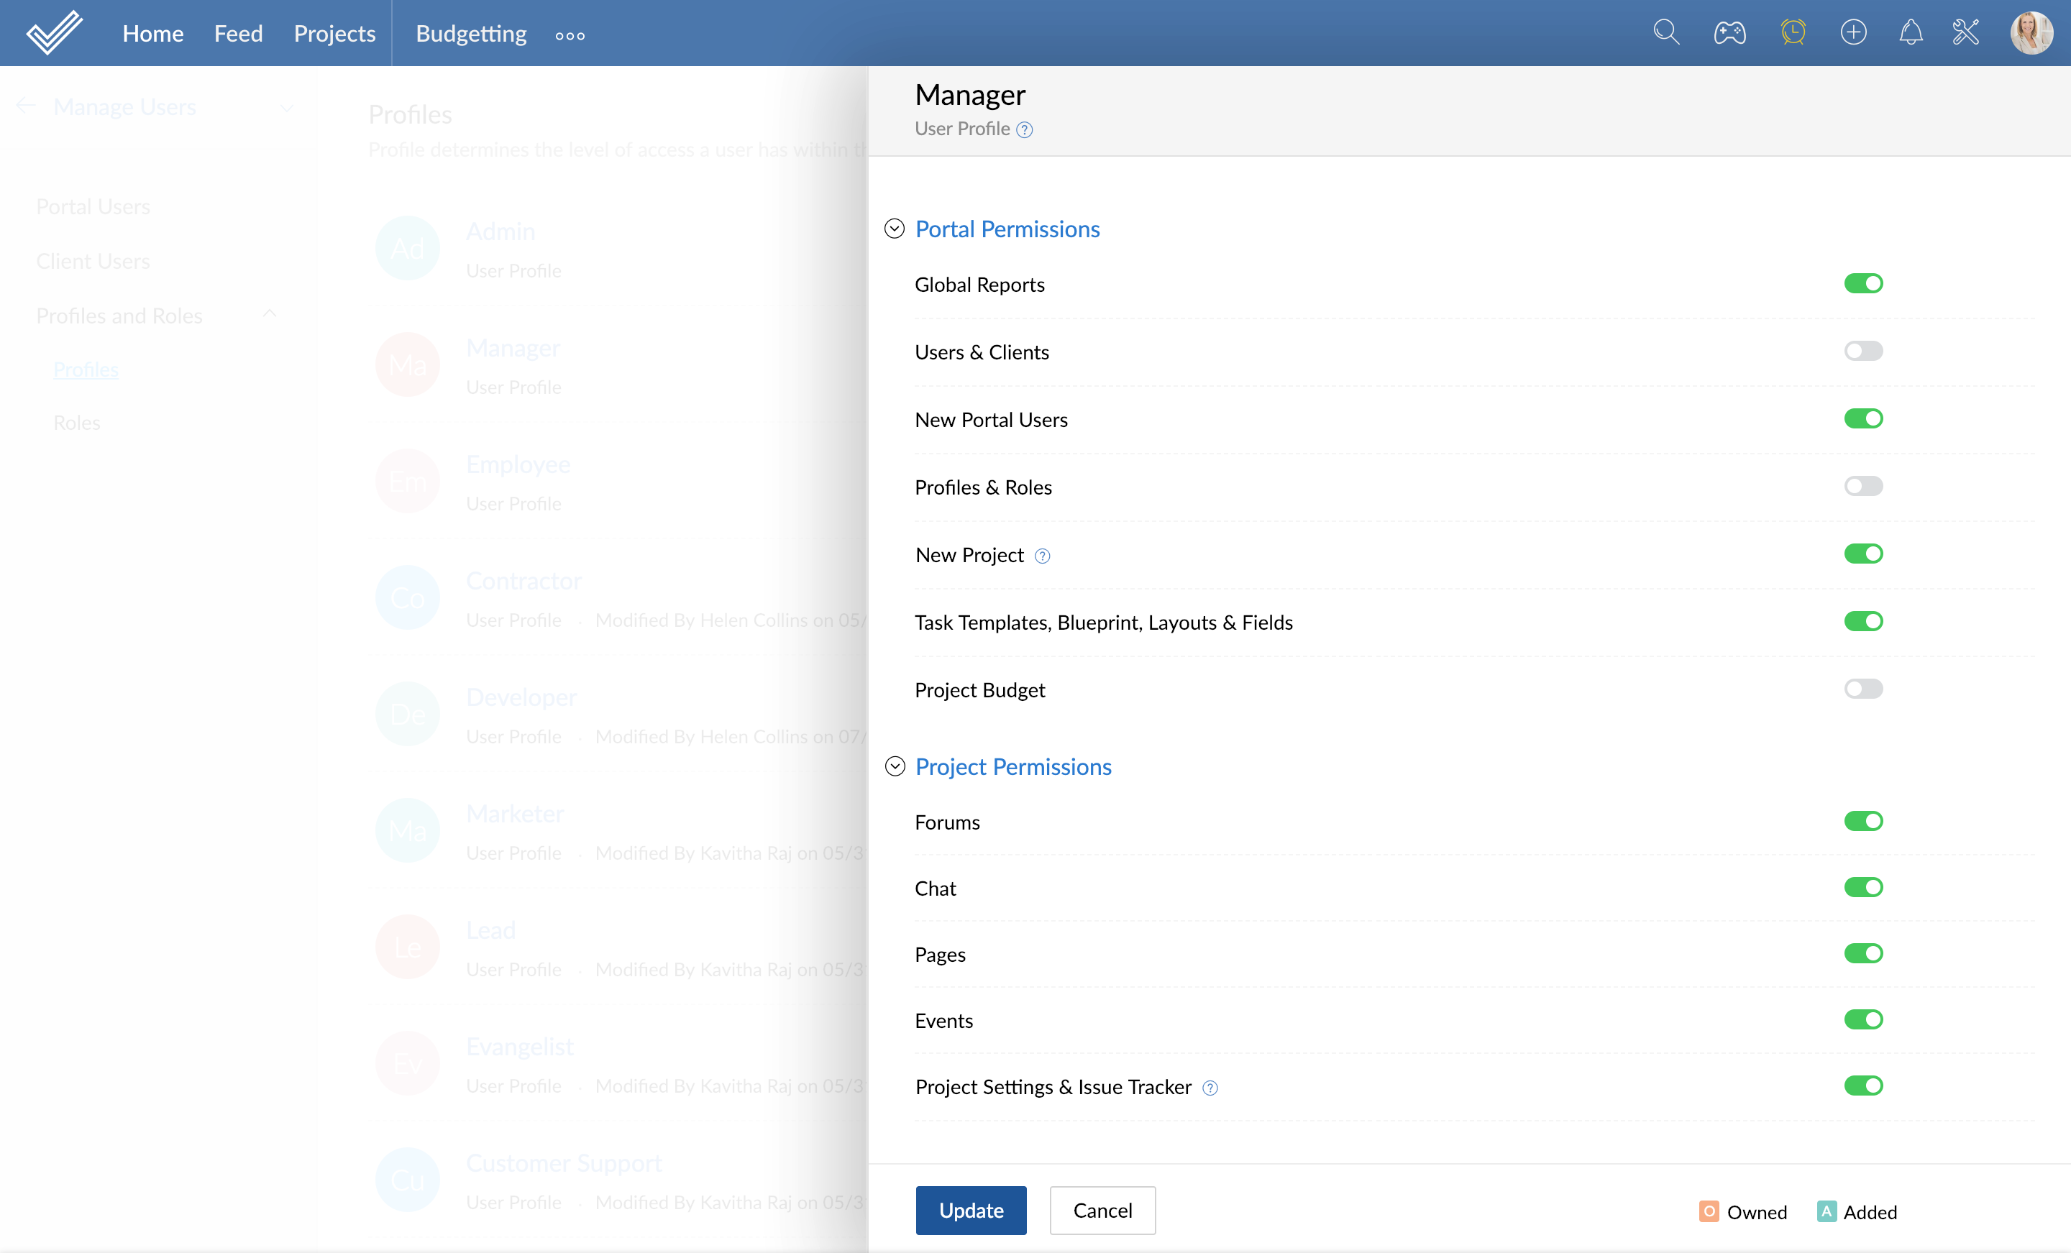Toggle Task Templates, Blueprint, Layouts & Fields

[x=1863, y=621]
